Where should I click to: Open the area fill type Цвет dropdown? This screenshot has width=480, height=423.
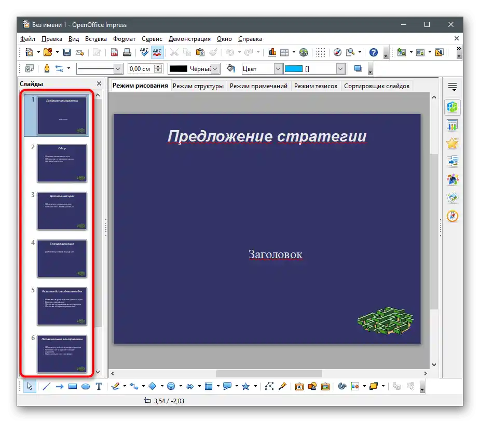tap(278, 68)
